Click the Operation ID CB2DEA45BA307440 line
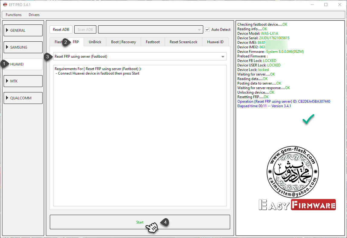The height and width of the screenshot is (238, 347). 284,101
